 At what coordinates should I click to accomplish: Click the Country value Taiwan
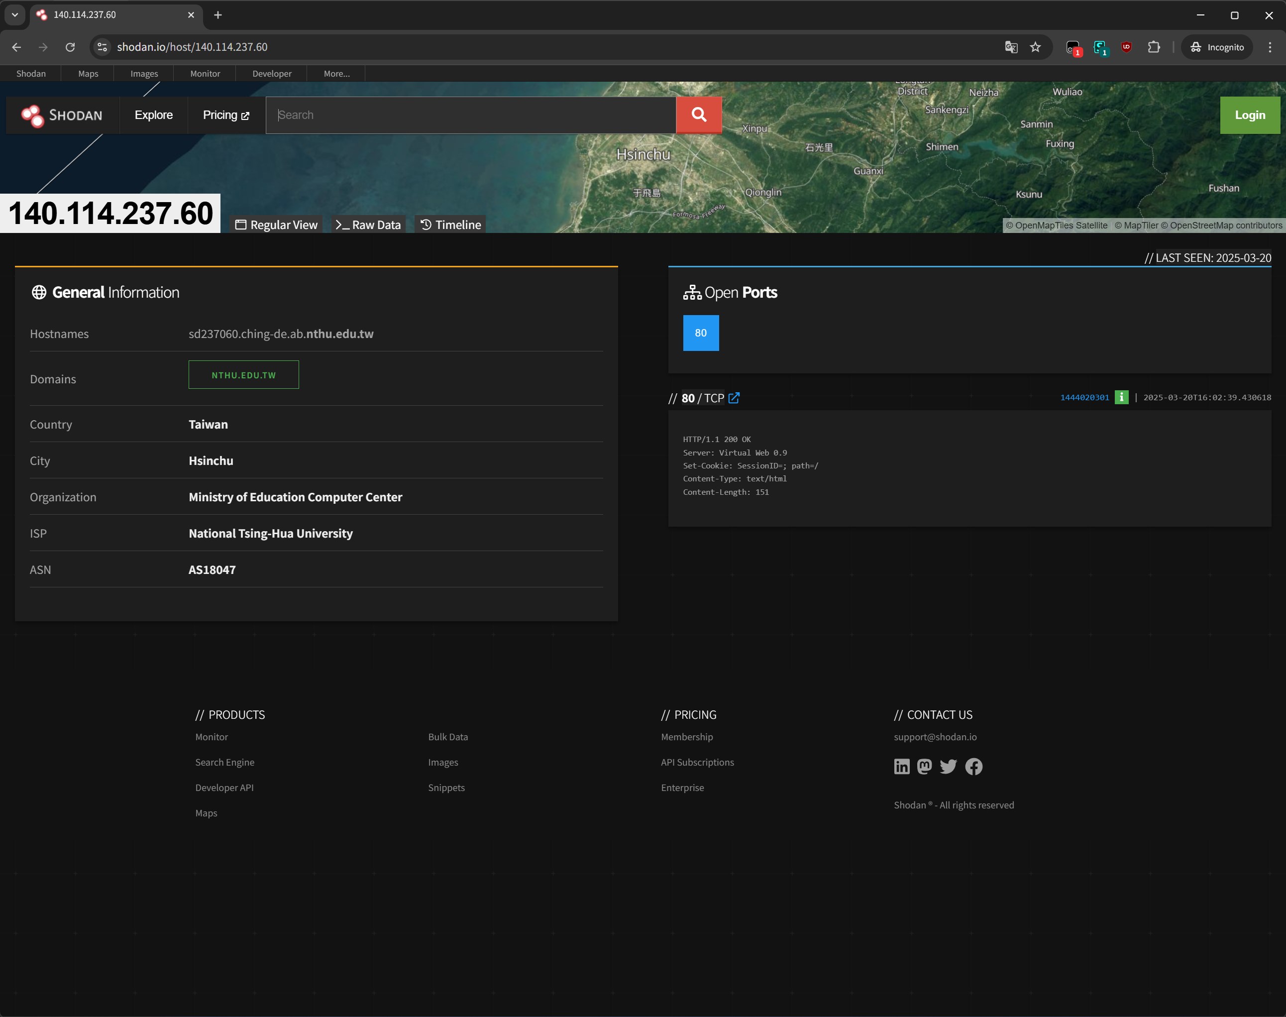pos(209,425)
